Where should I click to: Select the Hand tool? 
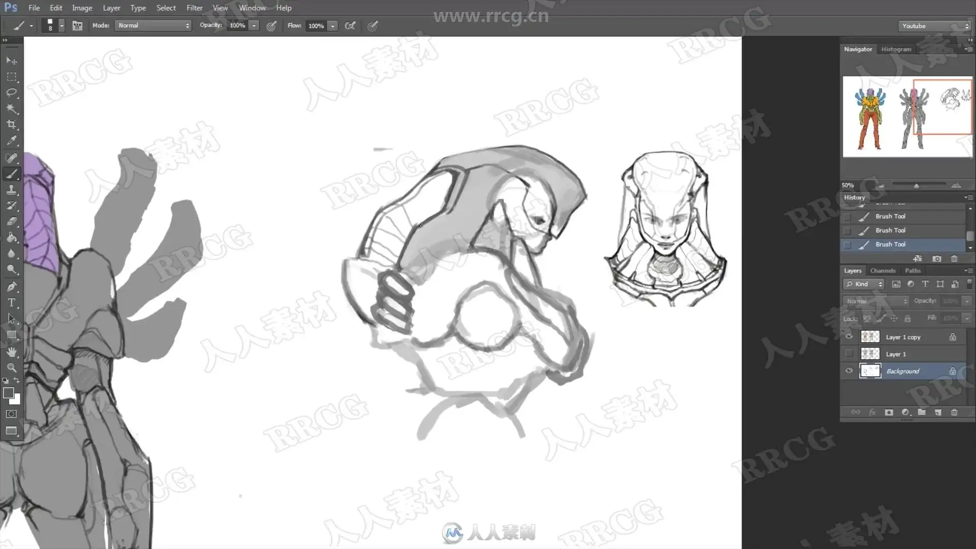(x=11, y=351)
